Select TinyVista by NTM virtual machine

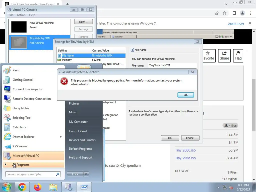31,42
